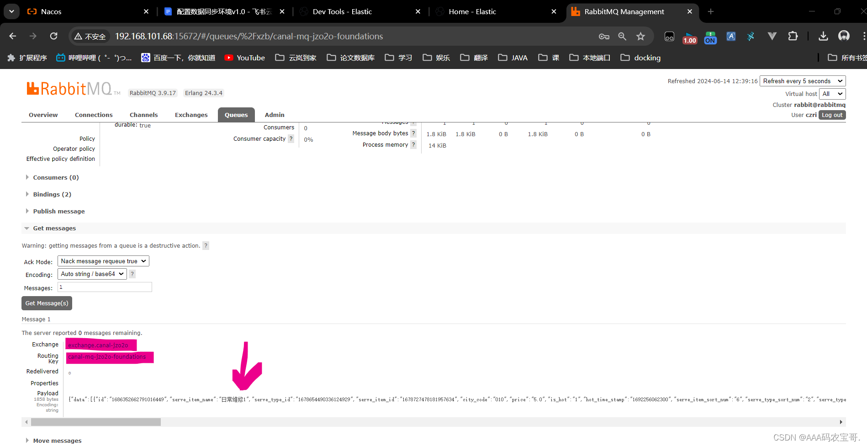Viewport: 867px width, 446px height.
Task: Open a new browser tab
Action: [711, 11]
